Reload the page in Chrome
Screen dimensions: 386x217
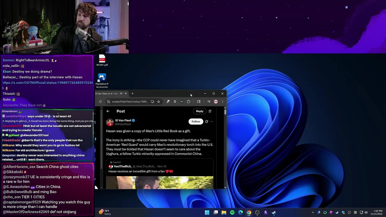point(100,102)
